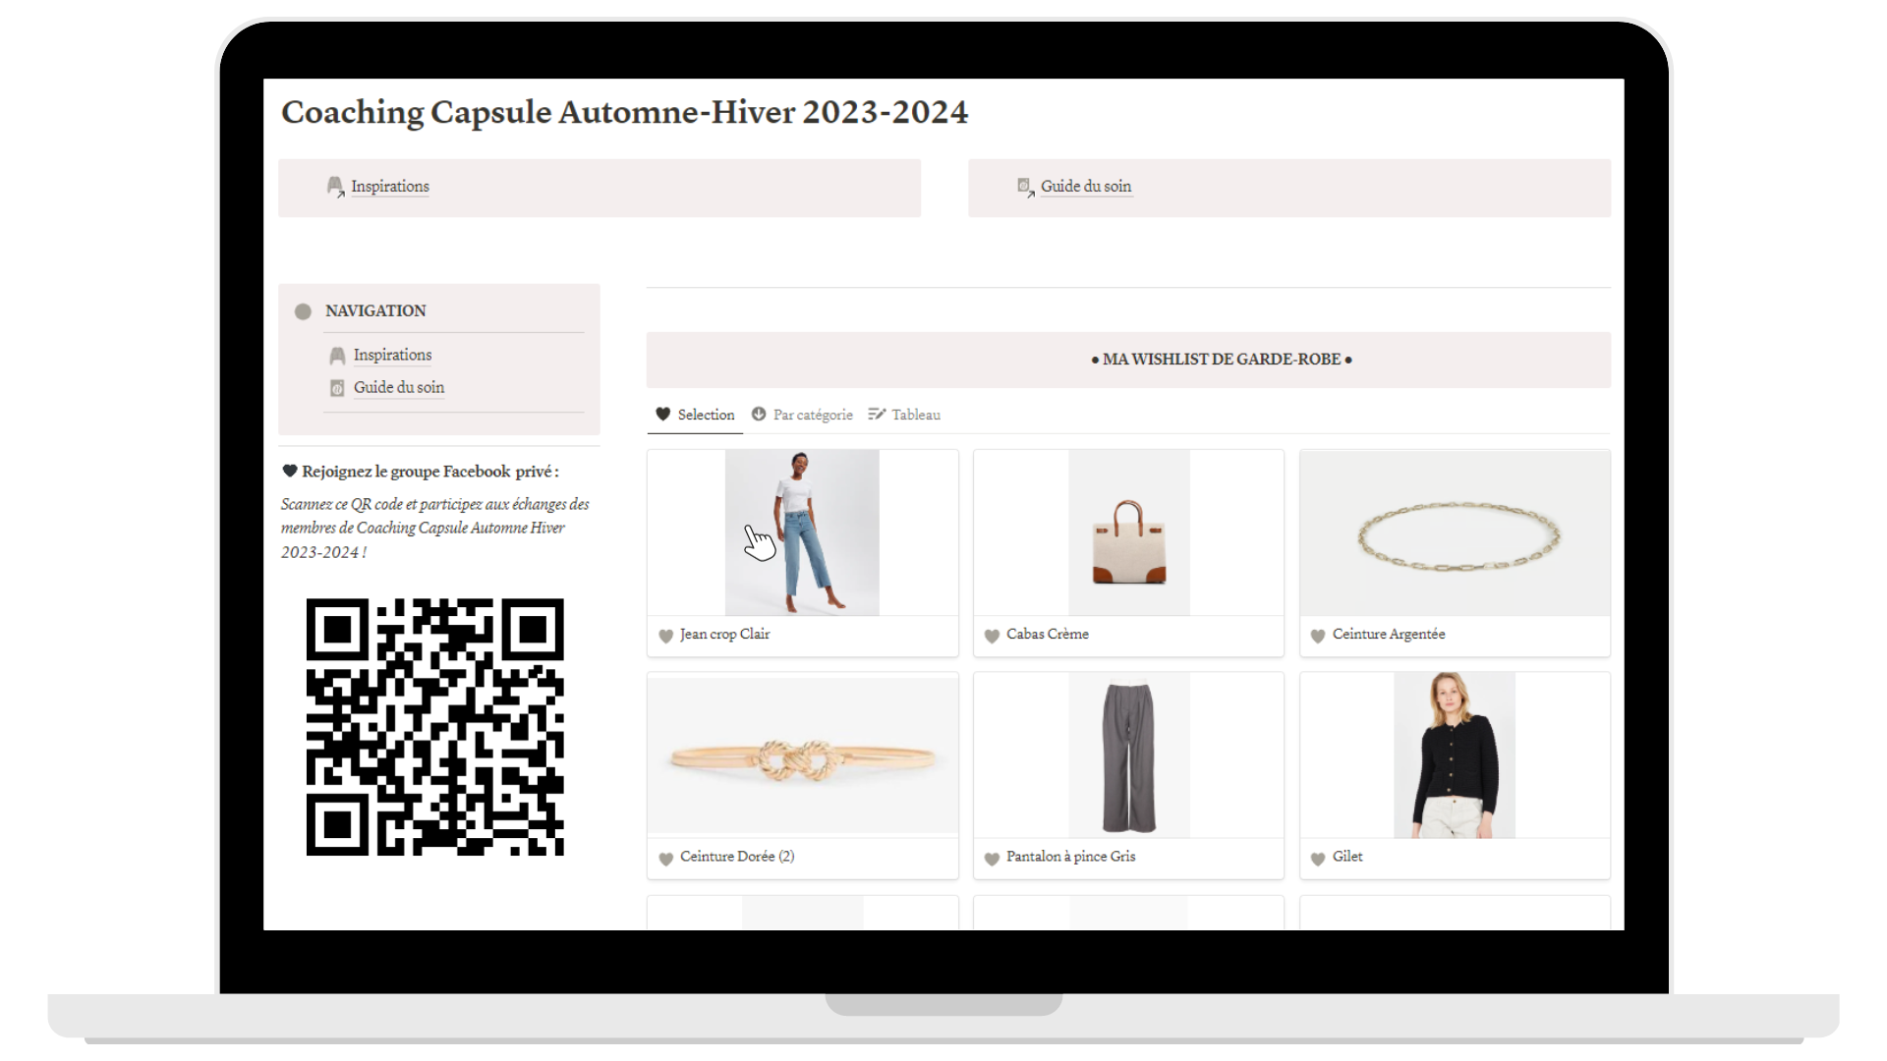Switch to the Par catégorie view tab
The image size is (1887, 1061).
(802, 415)
